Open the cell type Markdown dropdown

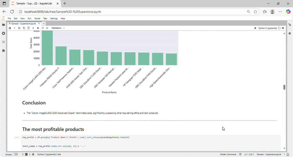[x=58, y=28]
